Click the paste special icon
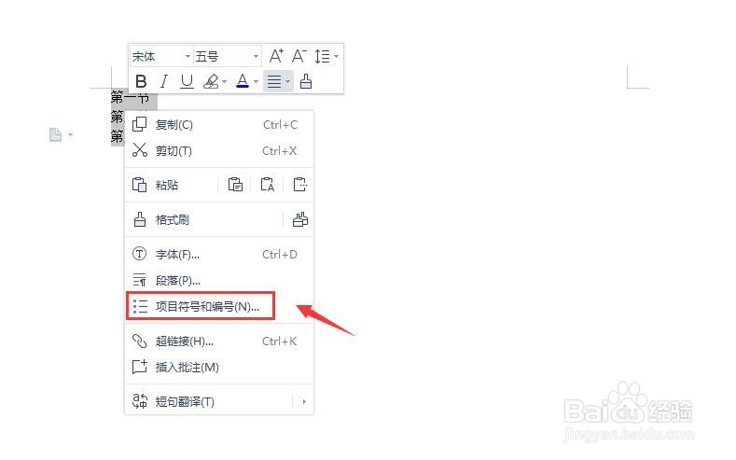 pos(300,185)
